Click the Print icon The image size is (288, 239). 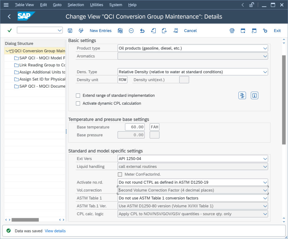tap(232, 30)
